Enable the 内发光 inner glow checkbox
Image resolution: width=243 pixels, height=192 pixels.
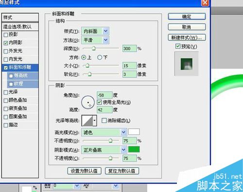(x=6, y=59)
